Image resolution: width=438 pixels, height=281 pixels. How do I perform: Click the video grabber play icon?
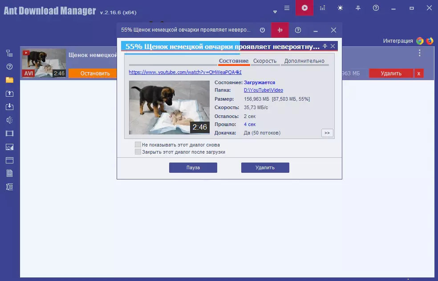point(304,8)
